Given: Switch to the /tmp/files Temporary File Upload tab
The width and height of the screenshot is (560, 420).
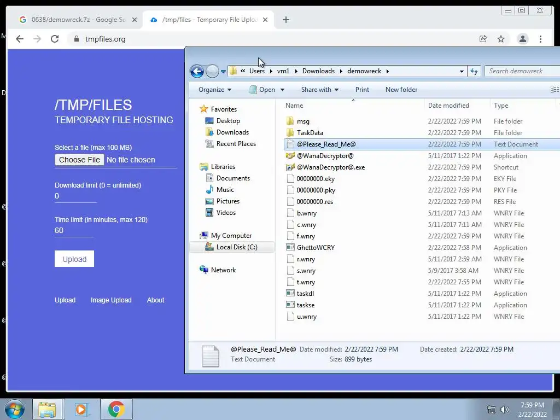Looking at the screenshot, I should 208,20.
